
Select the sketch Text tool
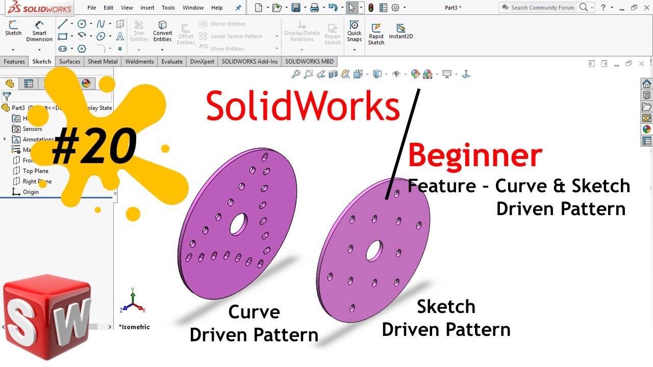120,36
